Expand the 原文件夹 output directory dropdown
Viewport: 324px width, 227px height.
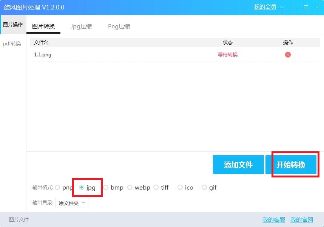72,203
